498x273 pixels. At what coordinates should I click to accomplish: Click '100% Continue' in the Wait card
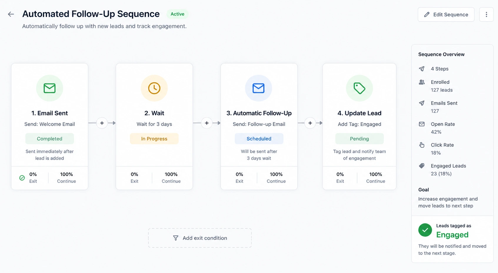coord(171,178)
